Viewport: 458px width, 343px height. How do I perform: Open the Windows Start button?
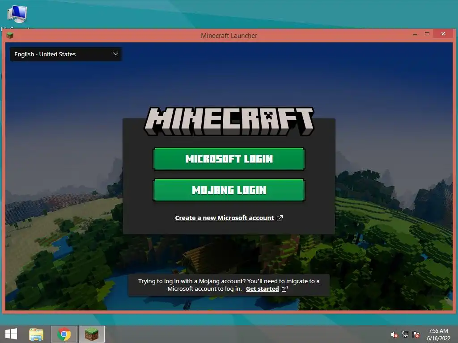tap(11, 334)
